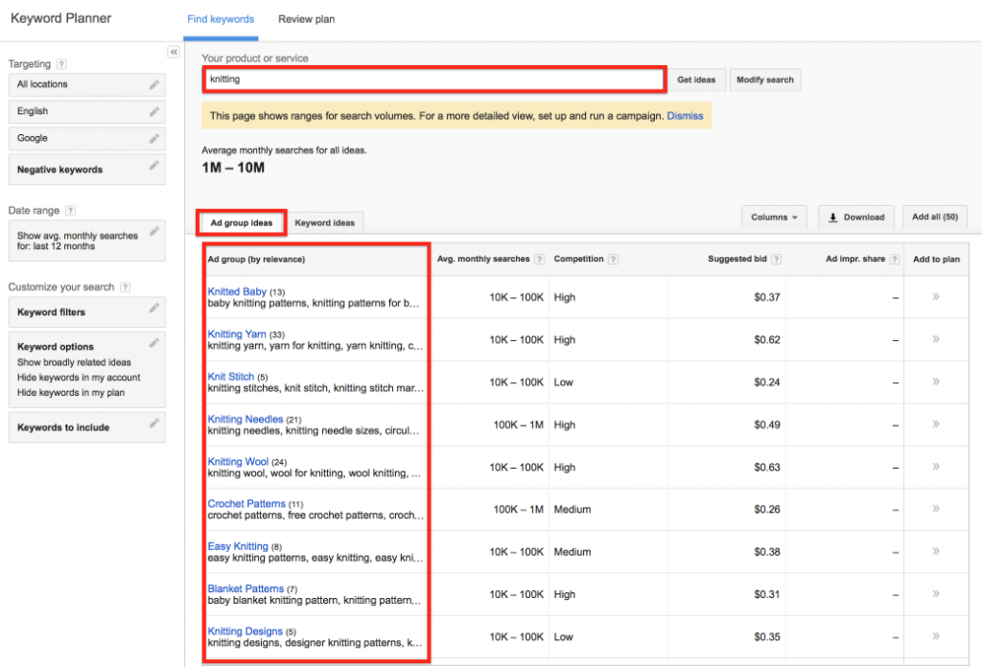
Task: Open the Knitting Yarn ad group
Action: tap(237, 334)
